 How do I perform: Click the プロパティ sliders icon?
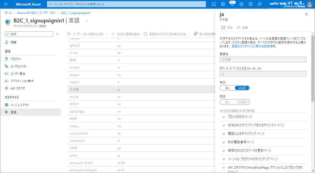[x=7, y=59]
